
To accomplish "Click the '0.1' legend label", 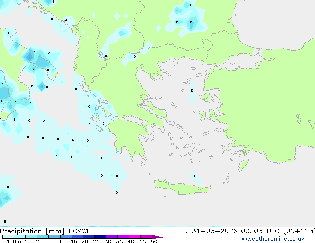I will point(5,241).
